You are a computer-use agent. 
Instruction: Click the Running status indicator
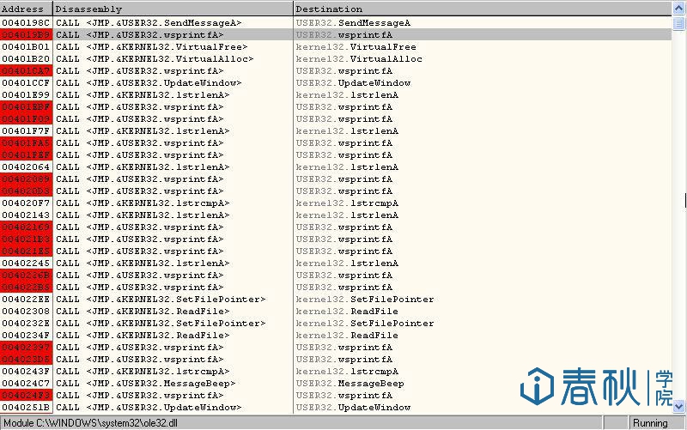coord(650,423)
